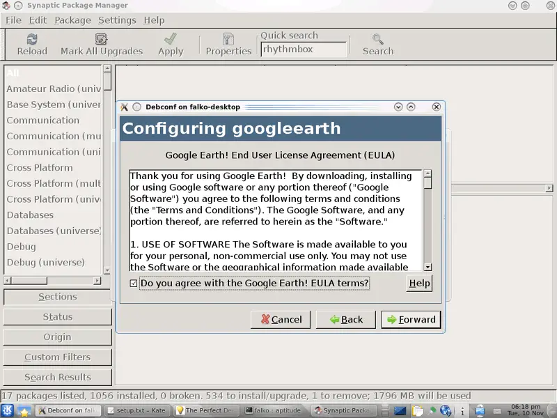The width and height of the screenshot is (557, 418).
Task: Show the Custom Filters view
Action: [58, 357]
